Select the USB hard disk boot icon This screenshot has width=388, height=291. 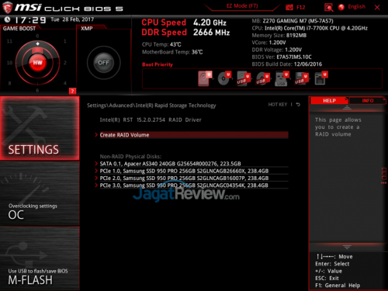pyautogui.click(x=244, y=79)
